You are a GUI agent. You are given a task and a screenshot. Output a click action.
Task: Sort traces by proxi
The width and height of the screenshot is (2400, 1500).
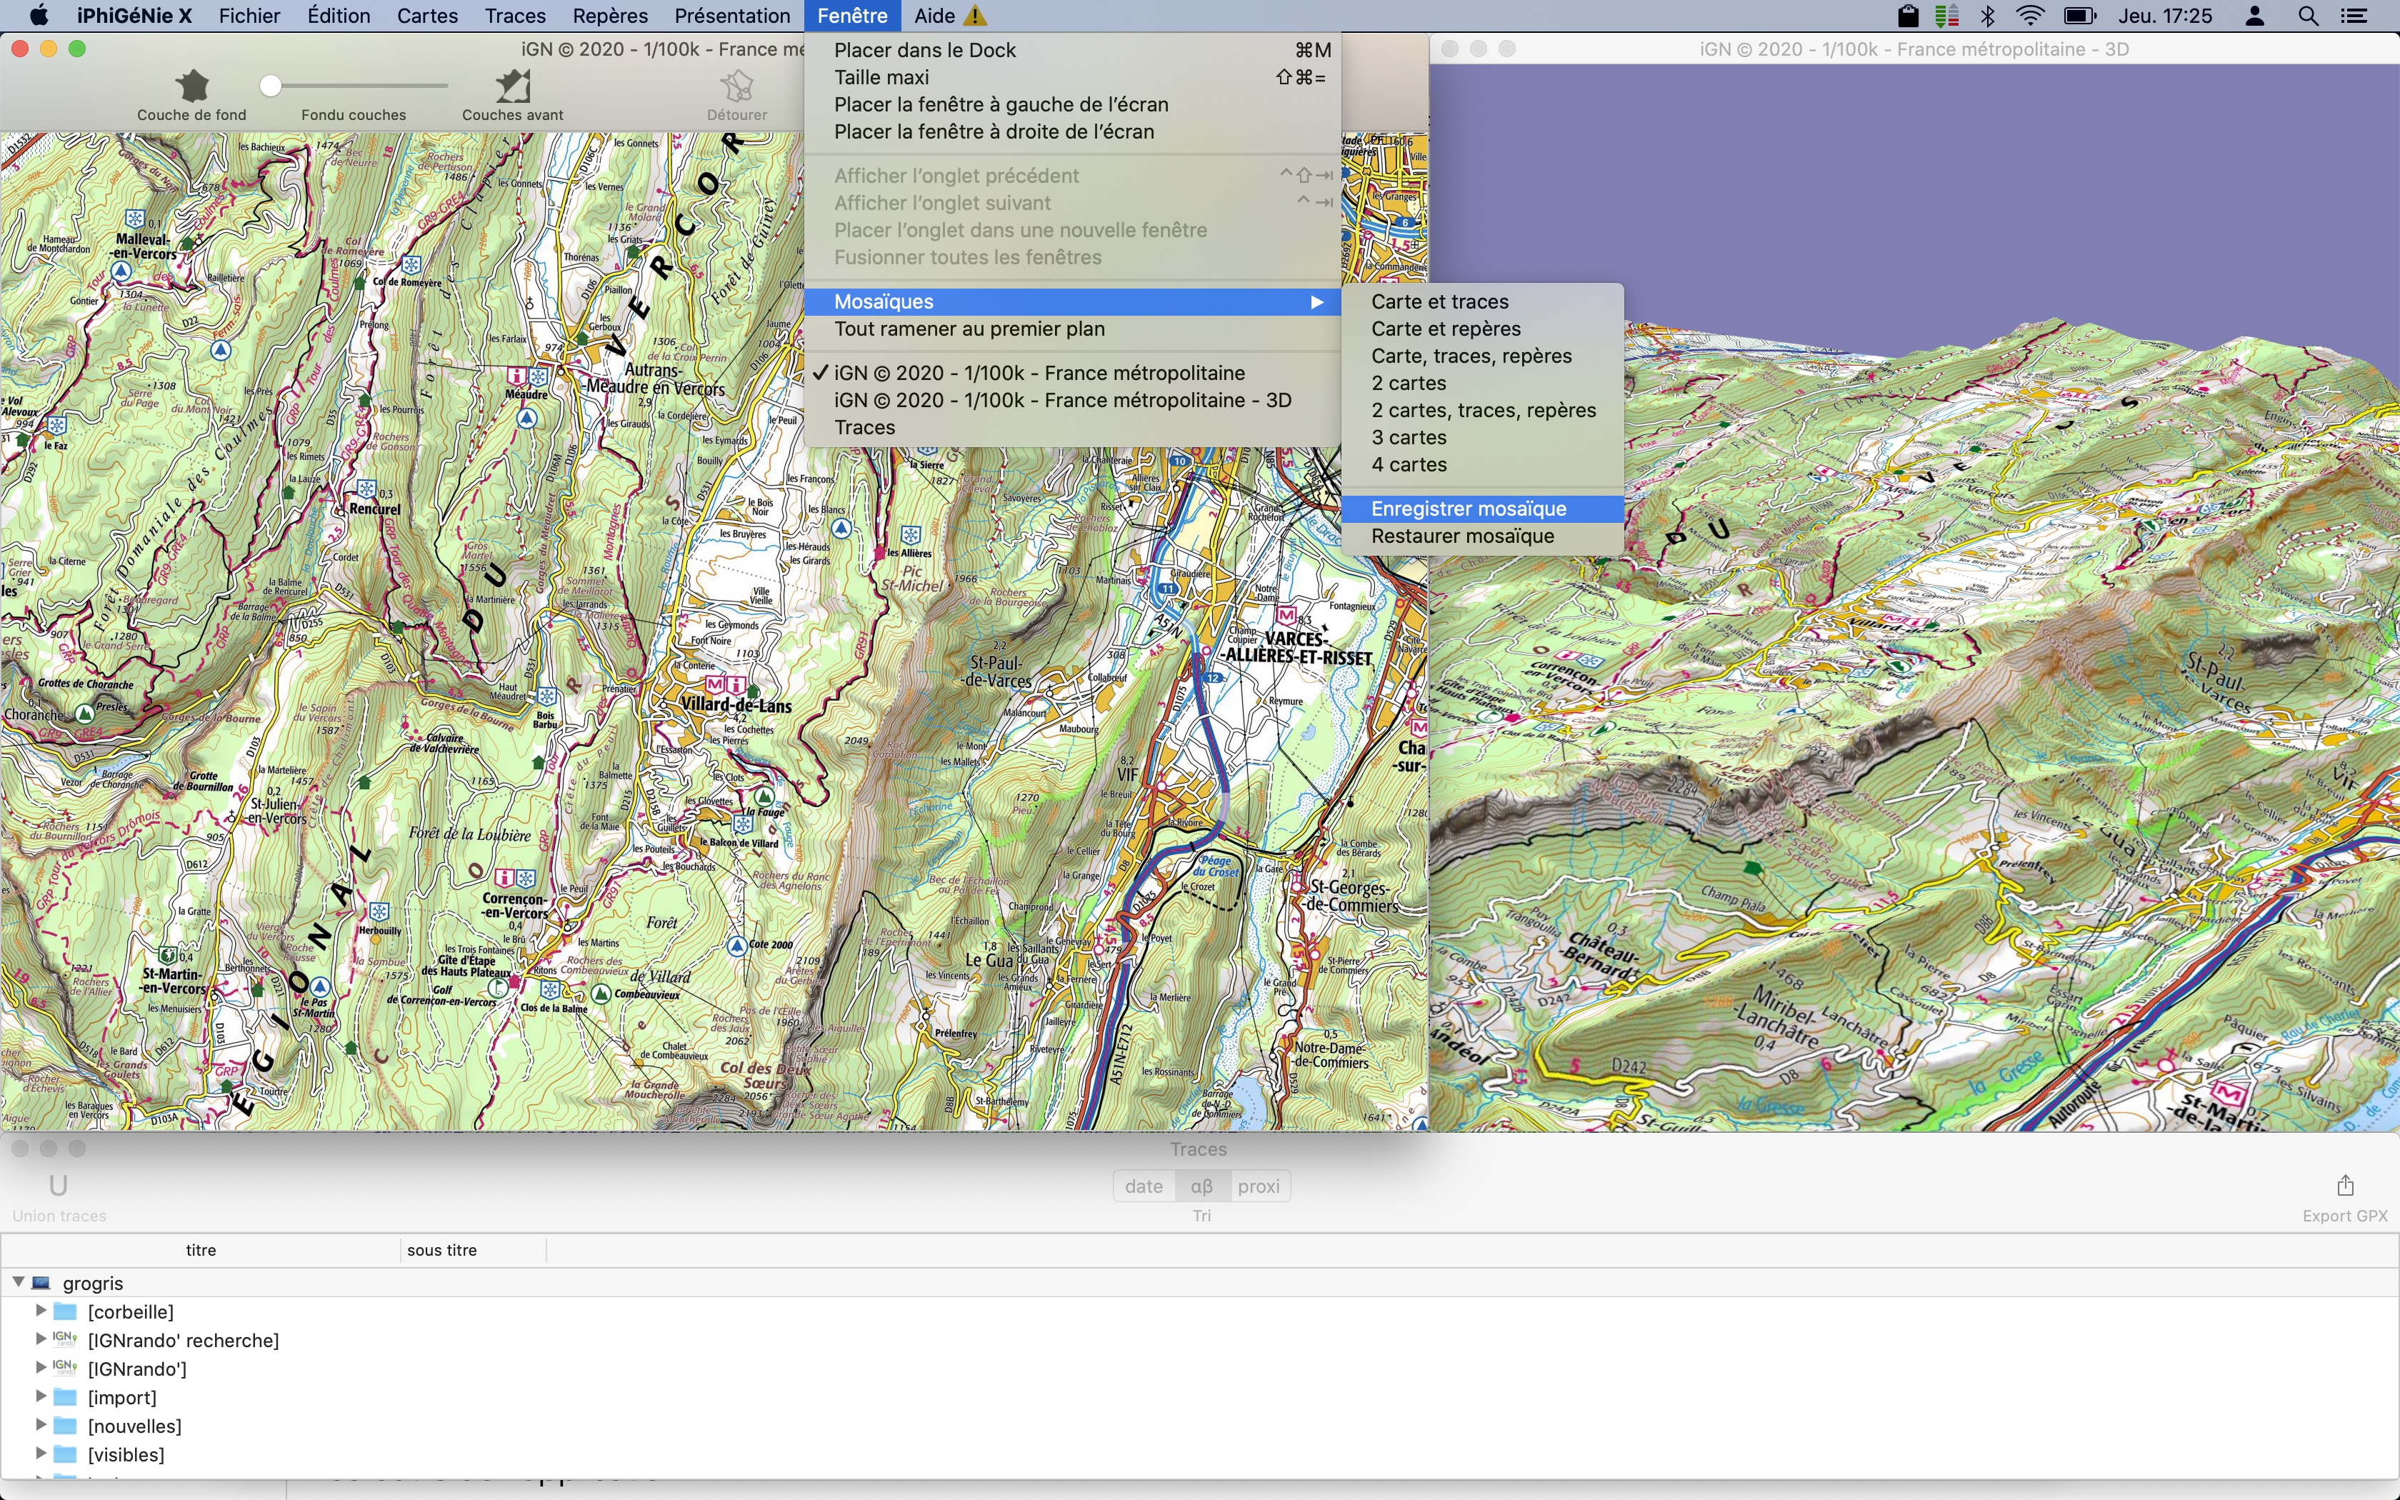coord(1259,1186)
